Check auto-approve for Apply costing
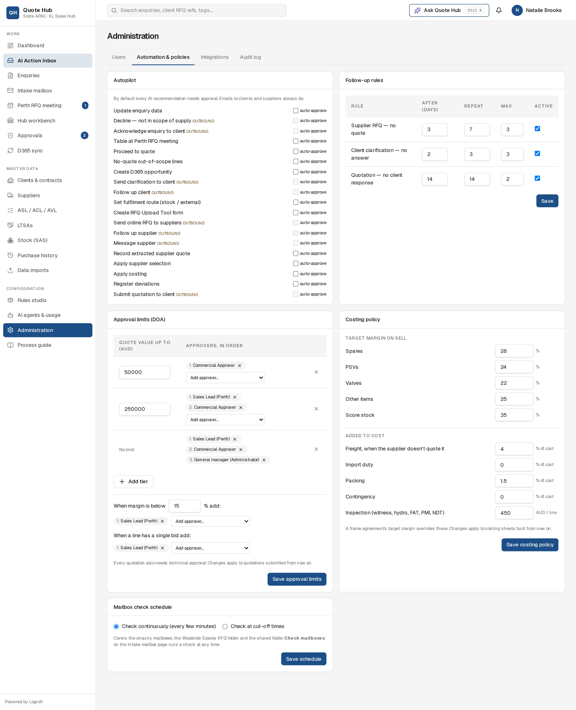The height and width of the screenshot is (710, 576). coord(296,274)
